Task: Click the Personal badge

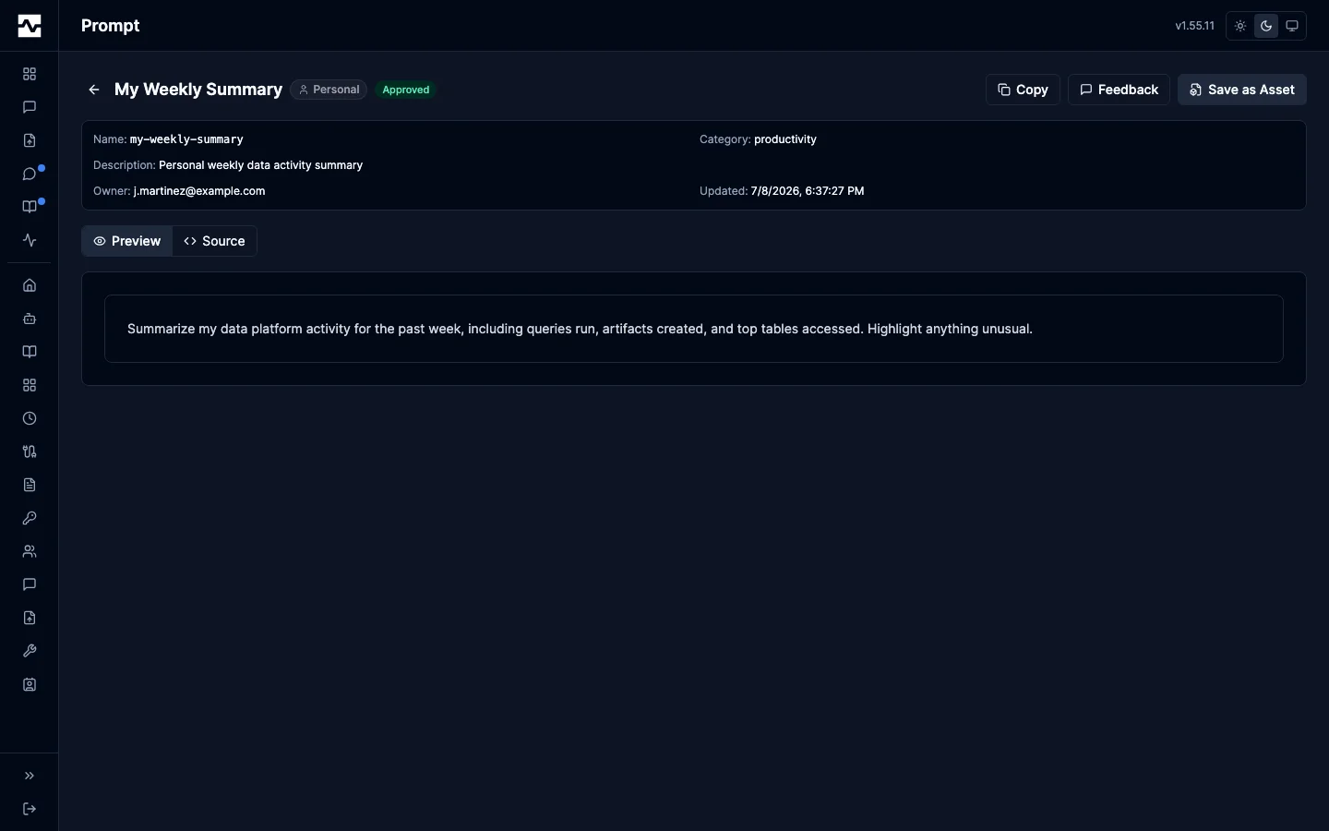Action: [x=329, y=90]
